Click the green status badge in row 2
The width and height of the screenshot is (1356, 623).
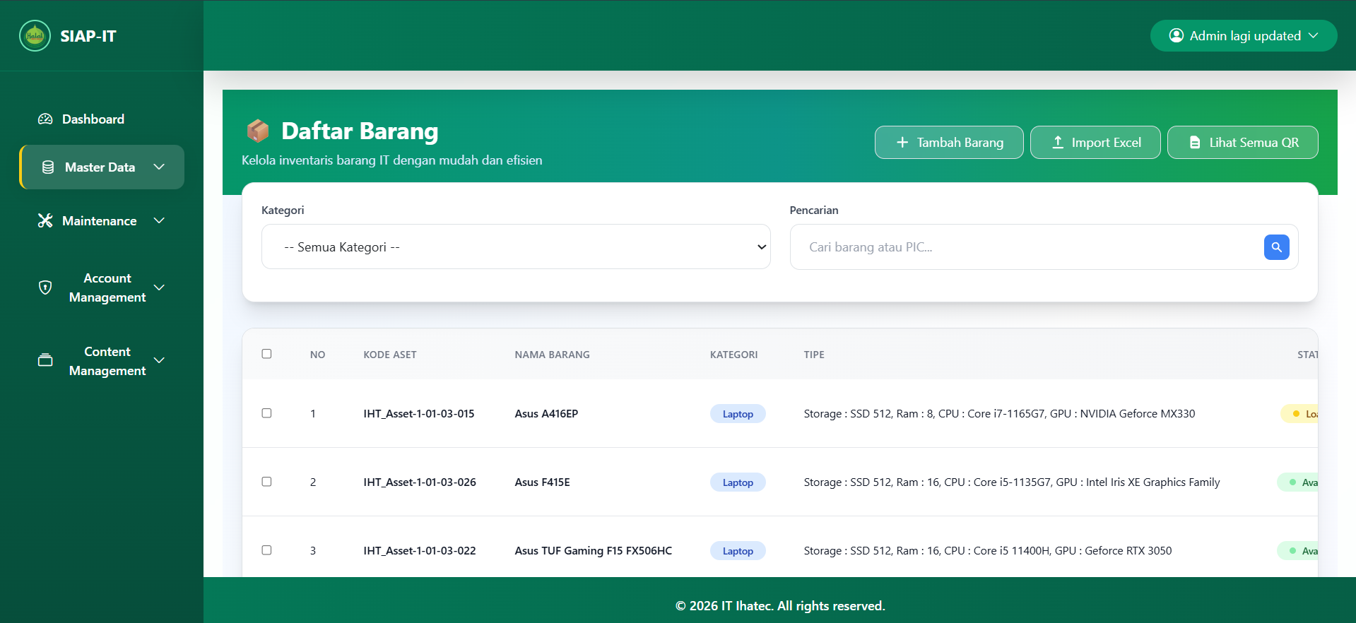click(1298, 482)
